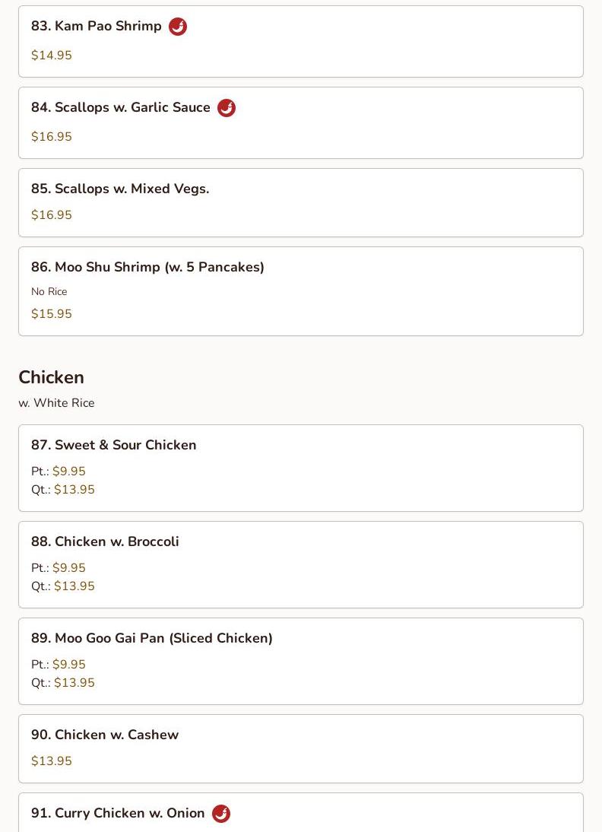Open 85. Scallops w. Mixed Vegs.
The image size is (602, 832).
(x=120, y=189)
